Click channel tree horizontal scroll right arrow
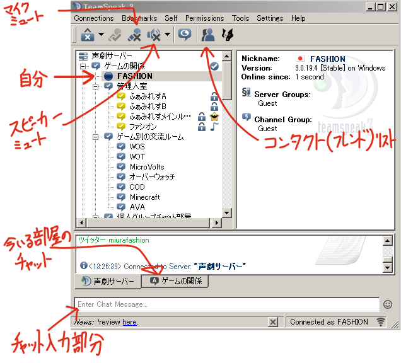 coord(217,222)
